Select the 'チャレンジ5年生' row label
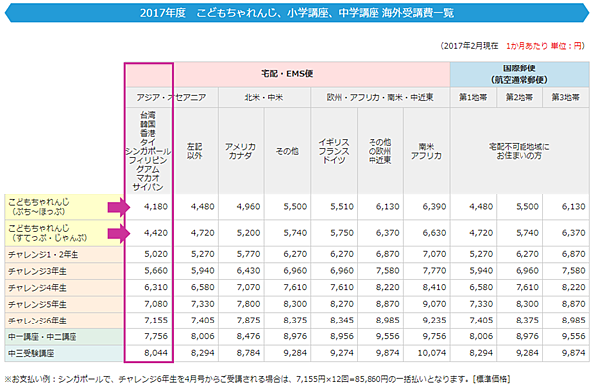 coord(64,304)
